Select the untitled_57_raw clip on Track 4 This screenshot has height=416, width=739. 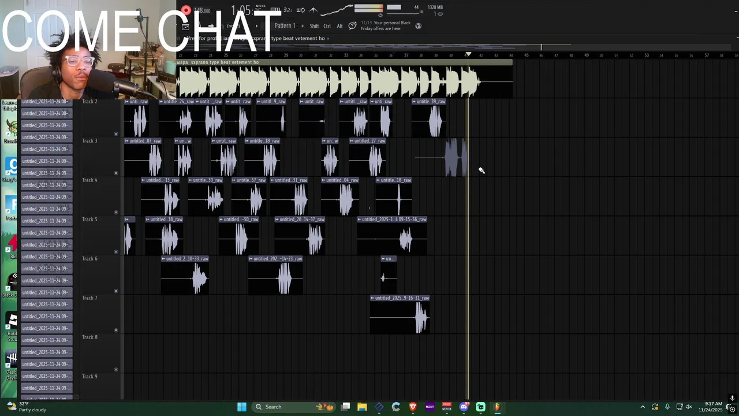[249, 196]
